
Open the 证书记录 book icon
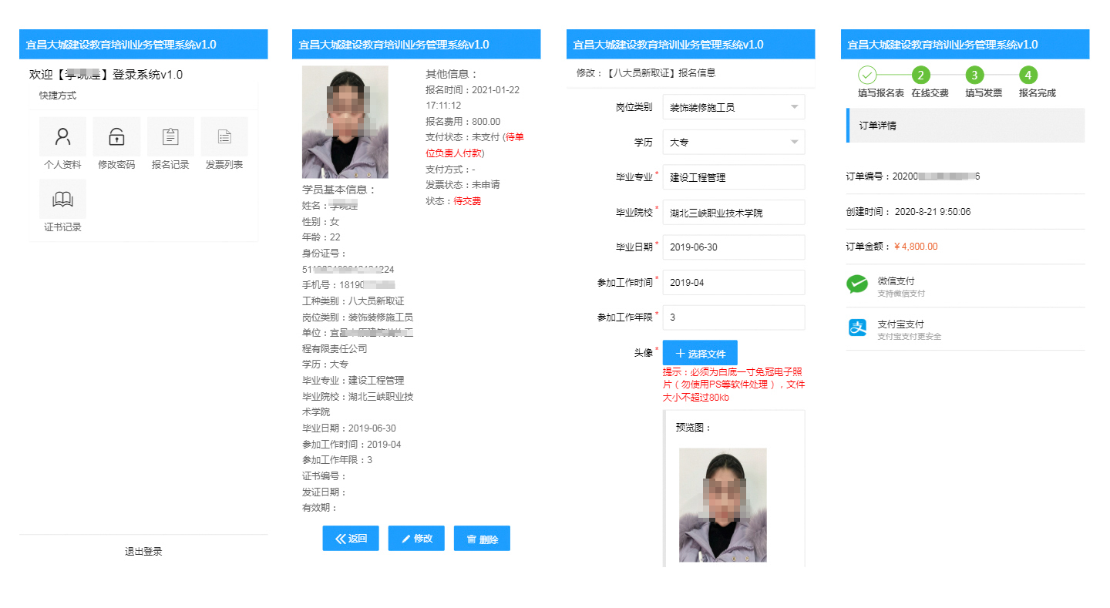[62, 200]
